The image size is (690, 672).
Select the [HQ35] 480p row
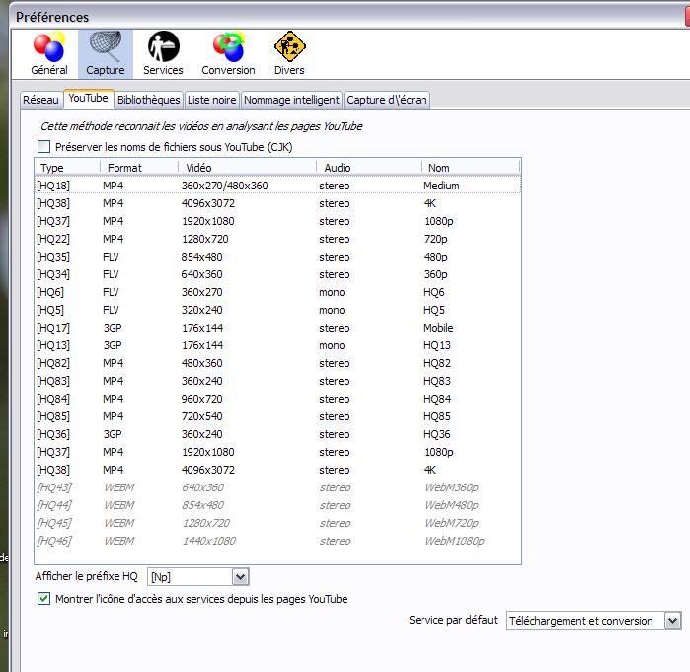point(277,257)
